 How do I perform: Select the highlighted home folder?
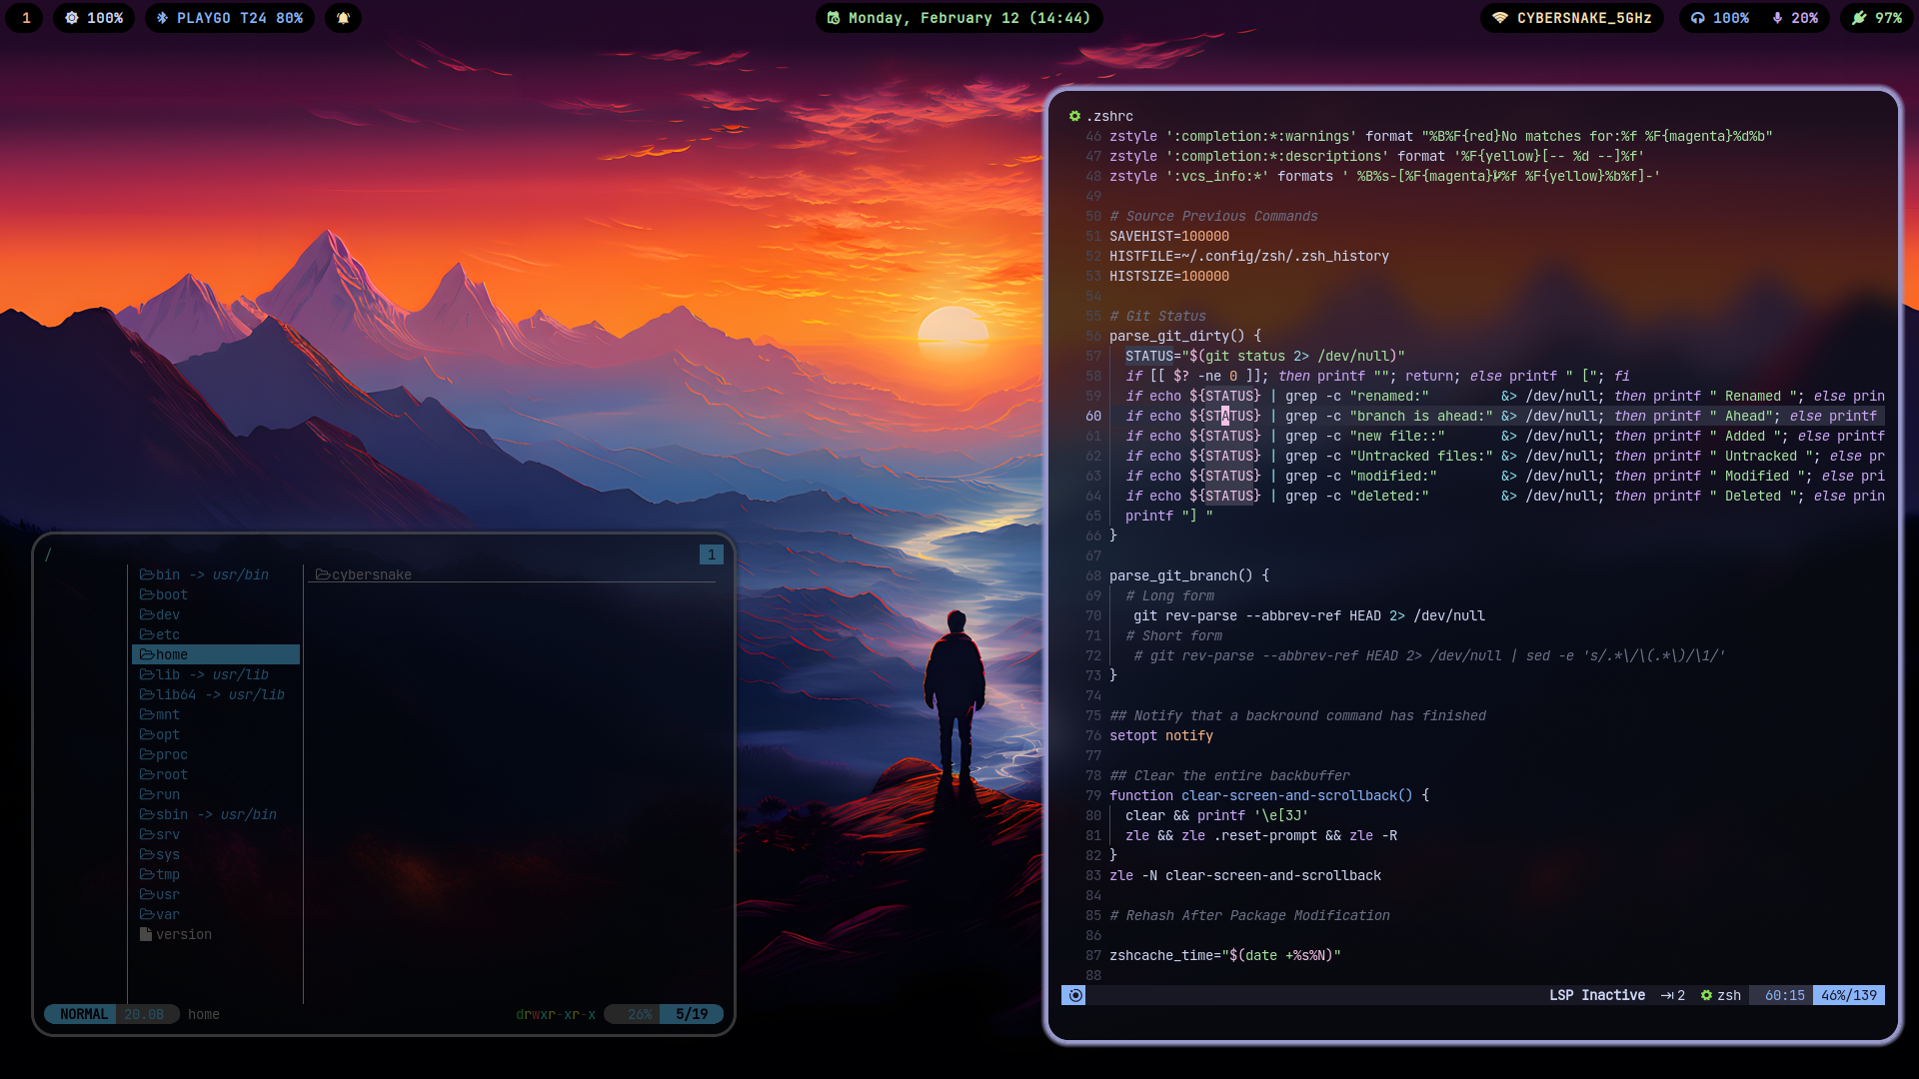click(171, 654)
